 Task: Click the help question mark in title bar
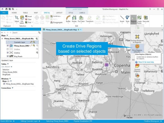150,9
